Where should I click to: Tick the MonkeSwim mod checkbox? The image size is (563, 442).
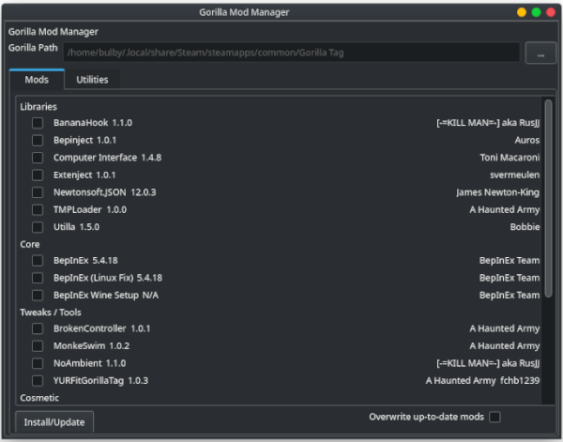(x=38, y=346)
